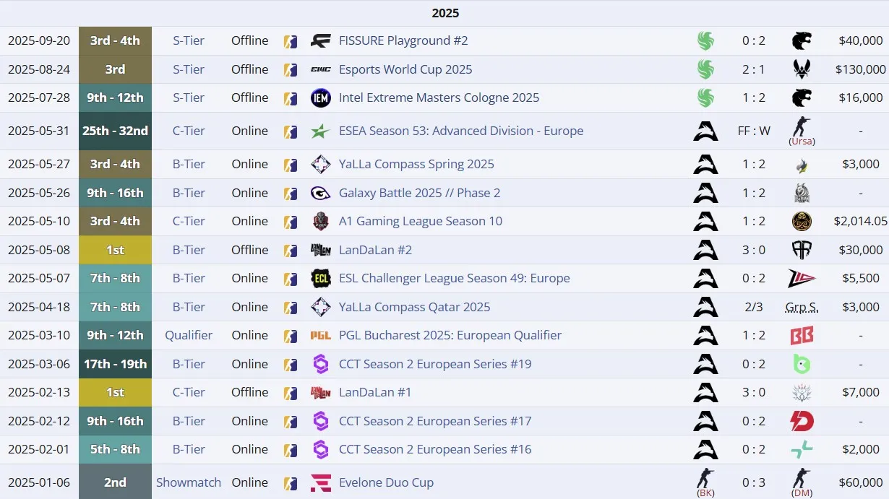889x499 pixels.
Task: Click the Showmatch tier link
Action: (x=189, y=482)
